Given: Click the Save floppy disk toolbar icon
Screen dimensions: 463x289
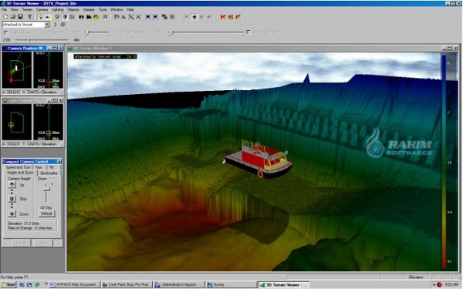Looking at the screenshot, I should click(x=20, y=17).
